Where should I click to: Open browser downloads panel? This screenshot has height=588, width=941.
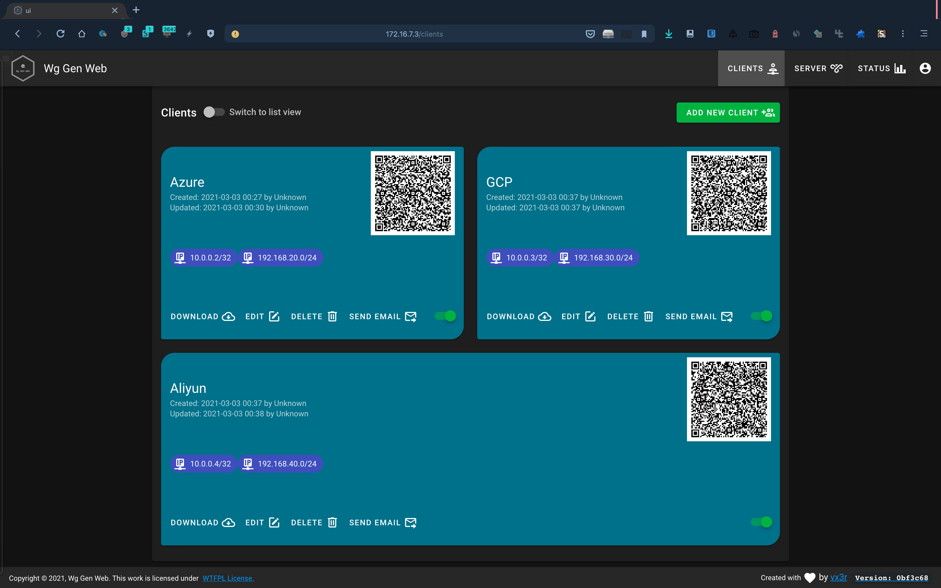point(669,34)
